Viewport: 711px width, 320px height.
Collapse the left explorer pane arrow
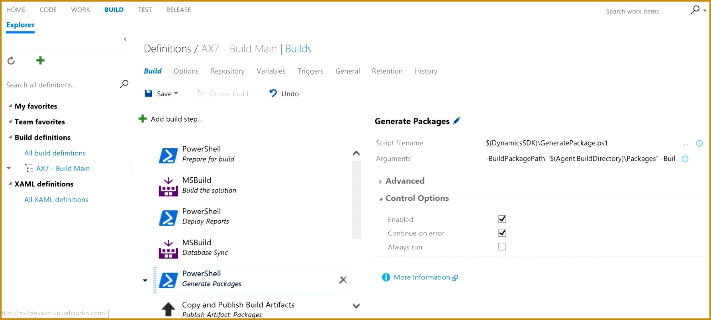[x=125, y=39]
